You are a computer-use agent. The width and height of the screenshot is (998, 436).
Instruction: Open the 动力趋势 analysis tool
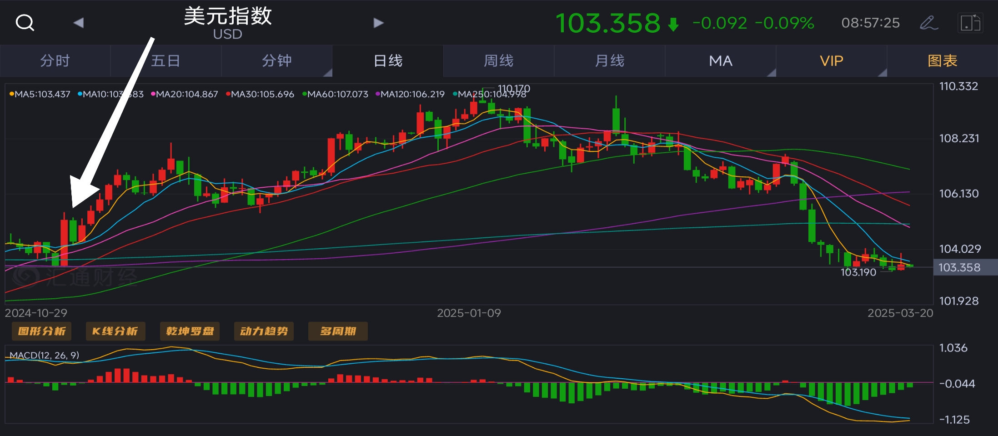pos(264,331)
